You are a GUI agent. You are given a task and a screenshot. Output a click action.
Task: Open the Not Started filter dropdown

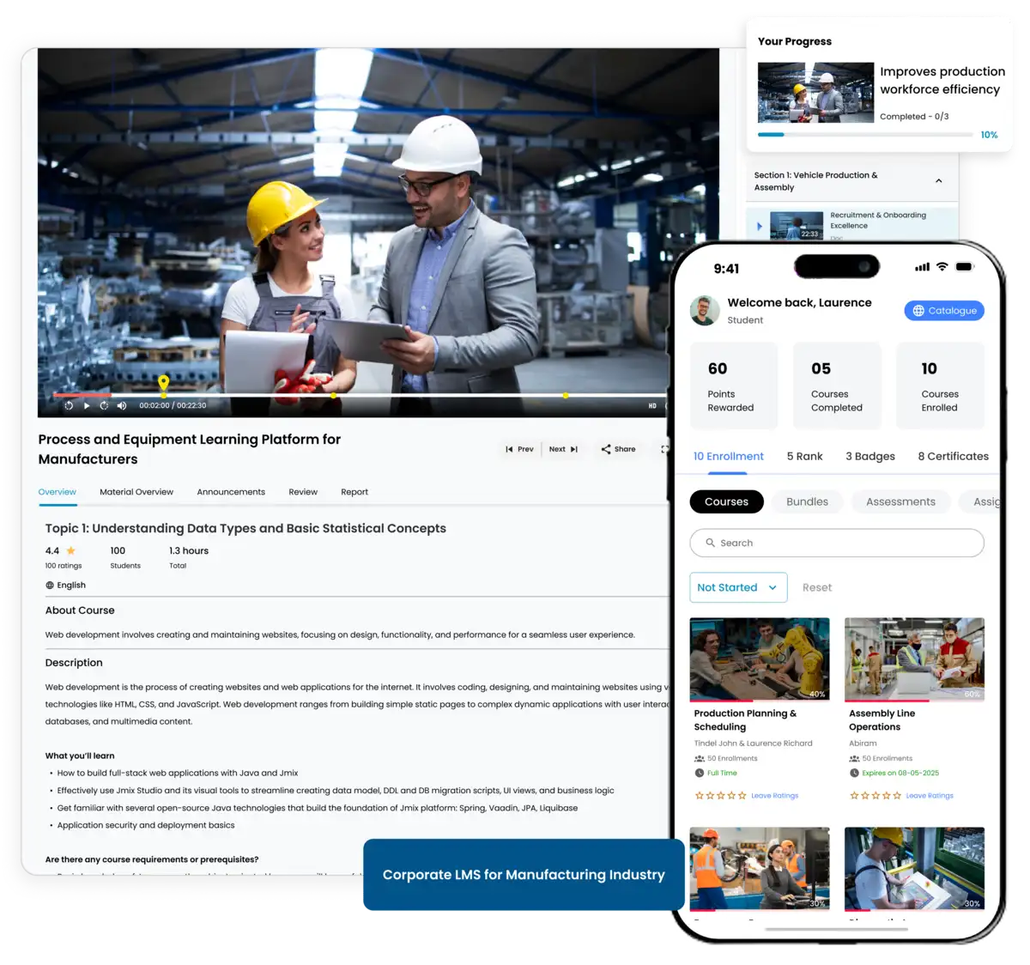tap(738, 587)
